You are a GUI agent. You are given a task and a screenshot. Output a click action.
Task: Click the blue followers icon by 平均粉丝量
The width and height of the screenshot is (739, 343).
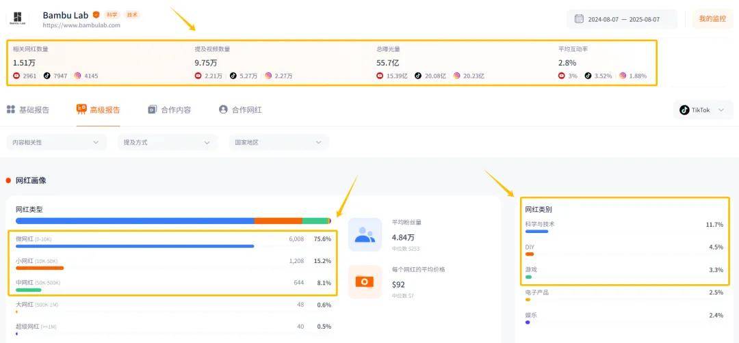365,234
